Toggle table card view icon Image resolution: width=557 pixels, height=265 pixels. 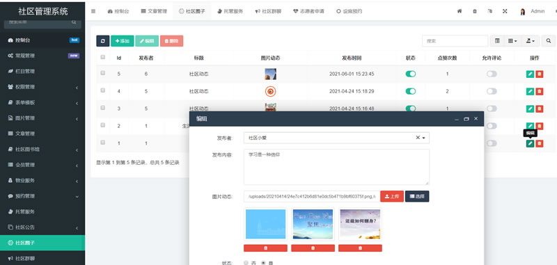[497, 41]
